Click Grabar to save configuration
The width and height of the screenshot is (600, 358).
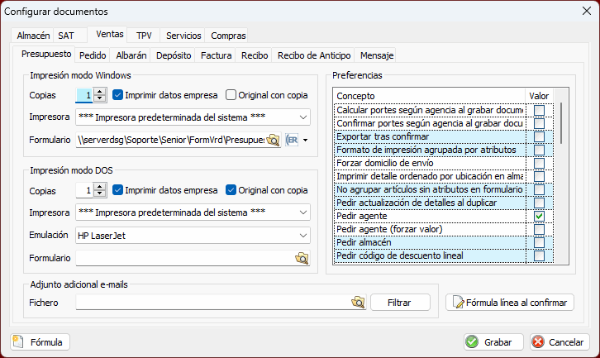(x=493, y=342)
